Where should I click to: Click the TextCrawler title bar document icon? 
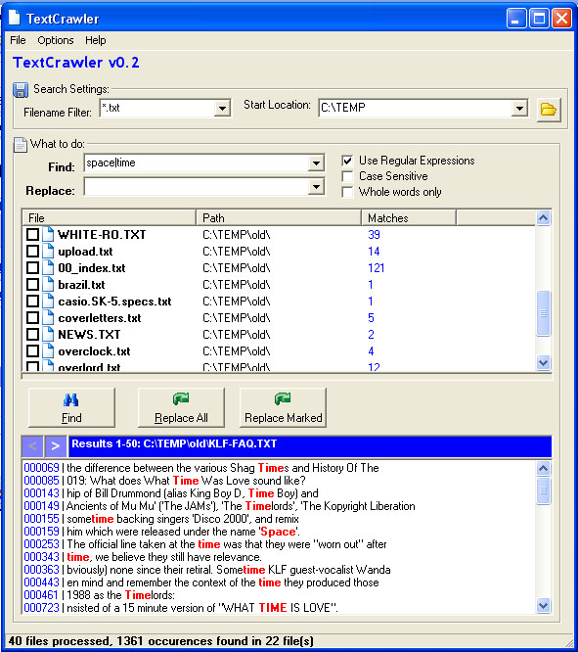coord(15,18)
